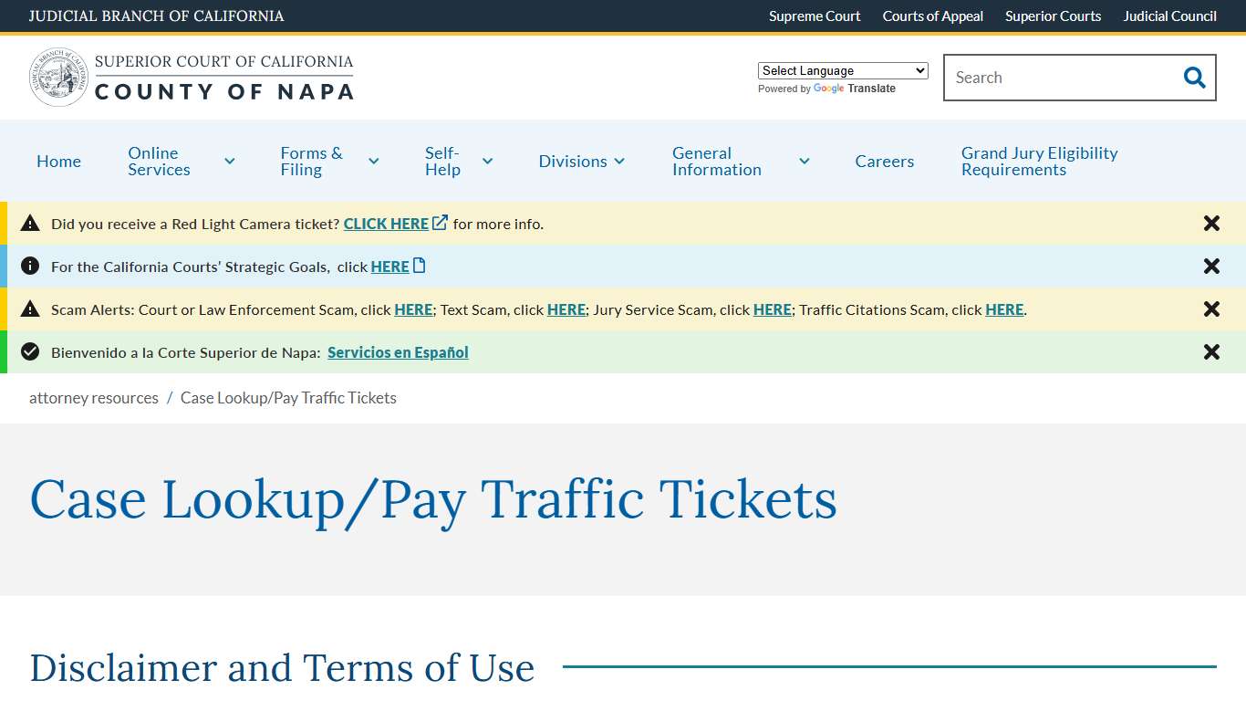Click CLICK HERE for Red Light Camera info
The image size is (1246, 701).
(x=387, y=223)
